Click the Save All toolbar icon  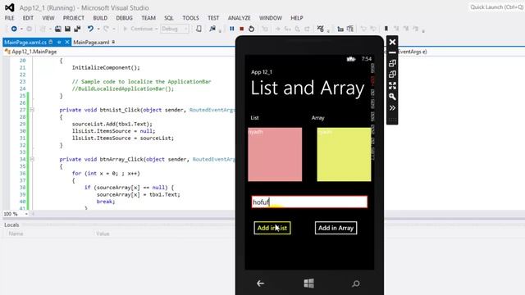tap(77, 29)
